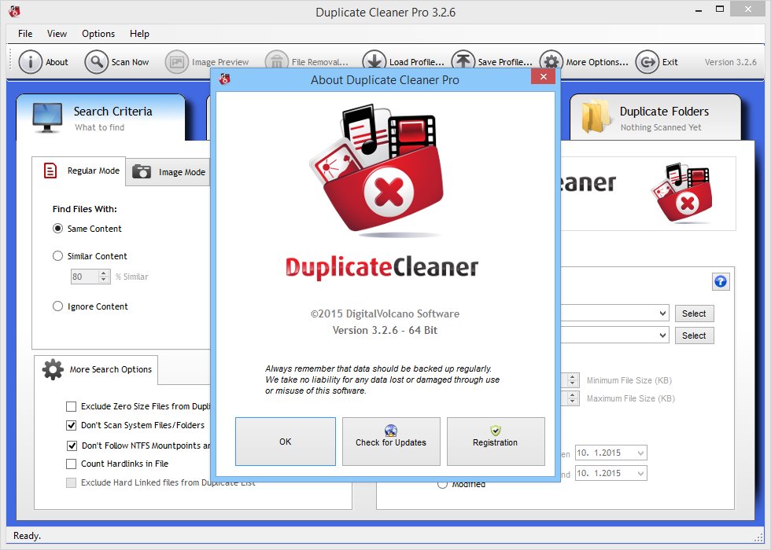
Task: Open the Options menu
Action: [98, 33]
